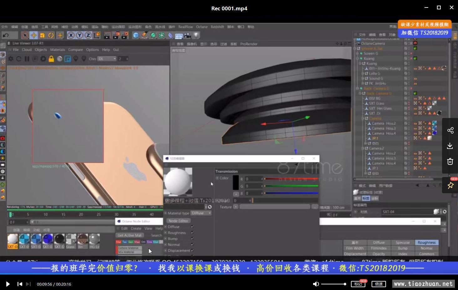458x290 pixels.
Task: Click the blue Cube primitive icon
Action: coord(136,35)
